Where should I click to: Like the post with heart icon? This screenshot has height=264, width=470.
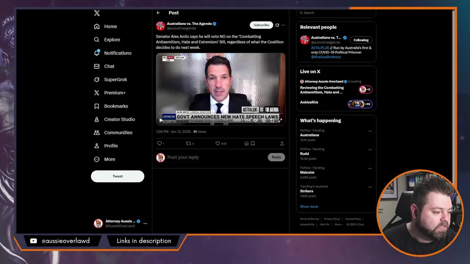tap(217, 143)
